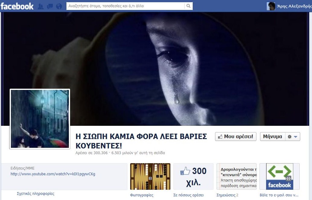
Task: Open the Σε πόσους αρέσει label
Action: tap(188, 195)
